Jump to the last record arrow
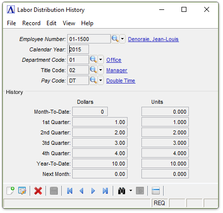This screenshot has width=223, height=213. pos(105,191)
